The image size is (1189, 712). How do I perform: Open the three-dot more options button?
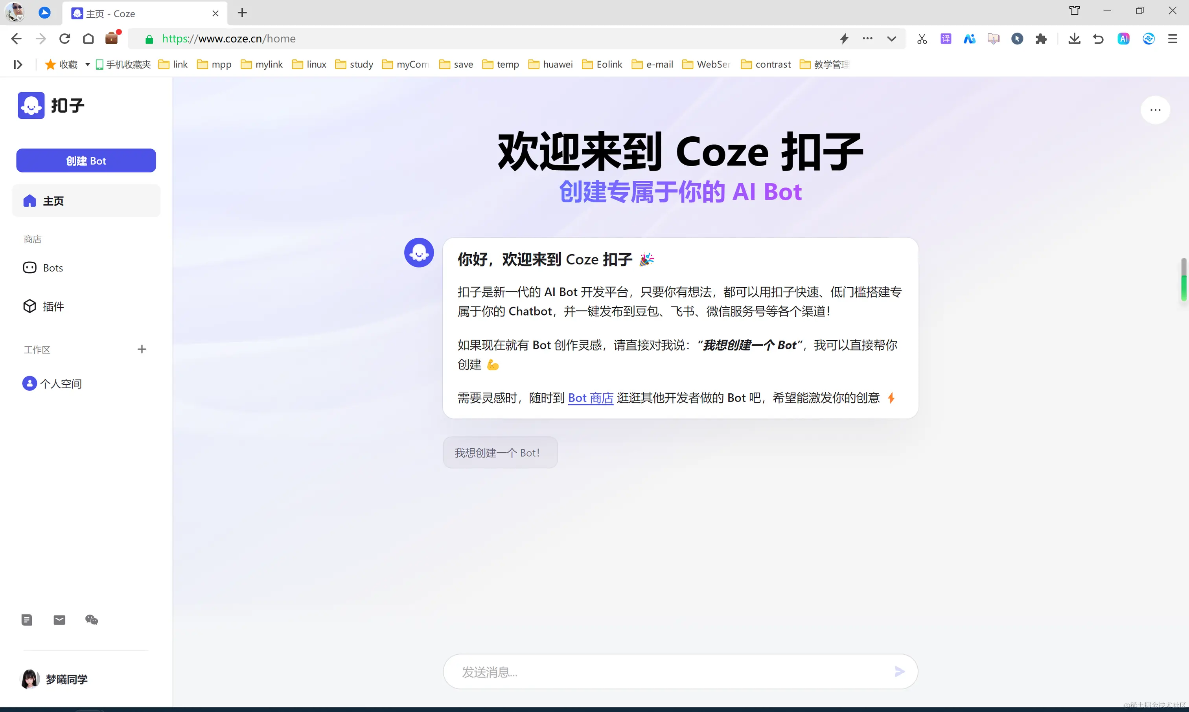tap(1155, 110)
